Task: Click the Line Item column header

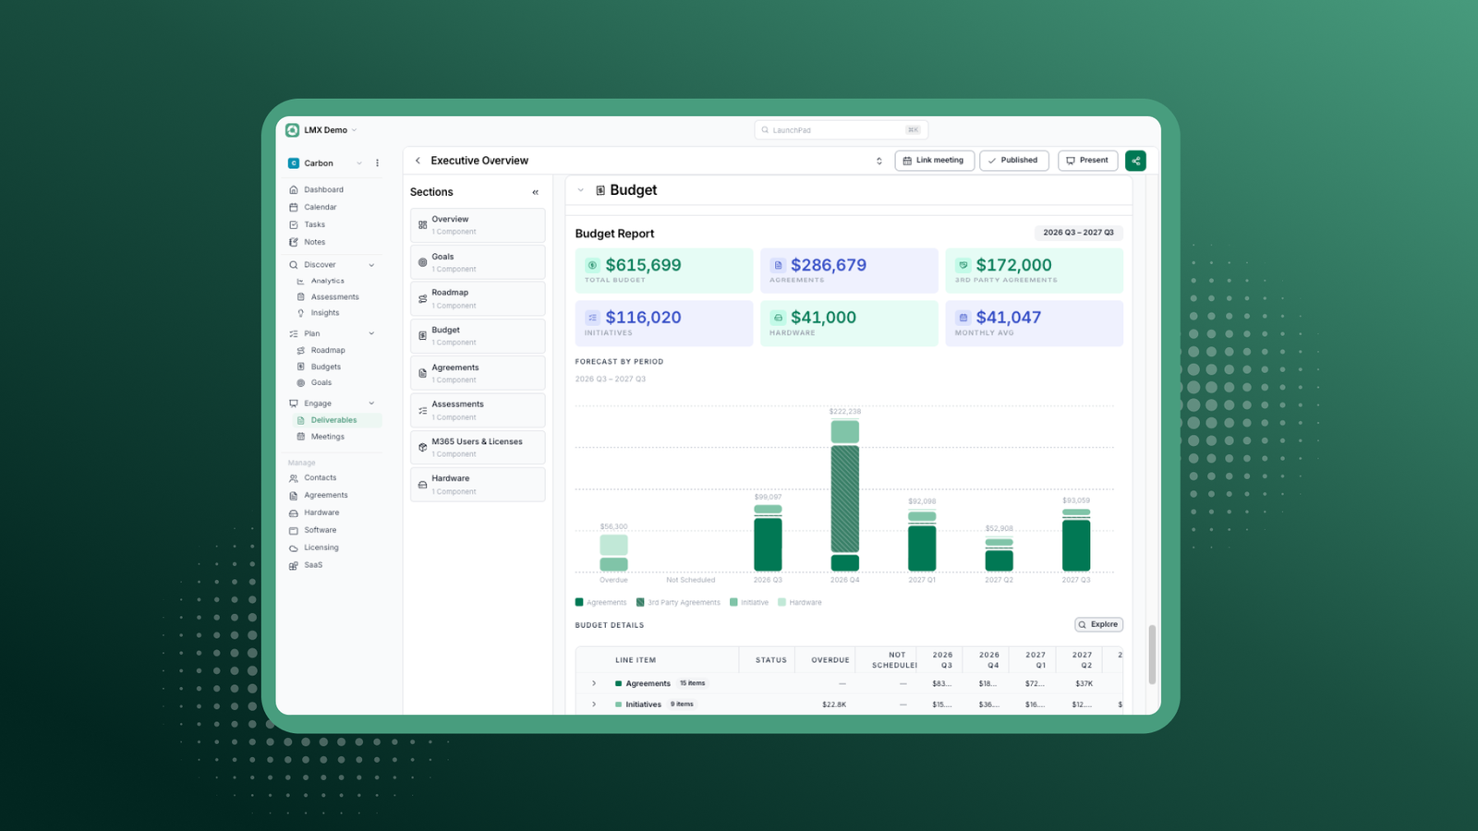Action: [636, 660]
